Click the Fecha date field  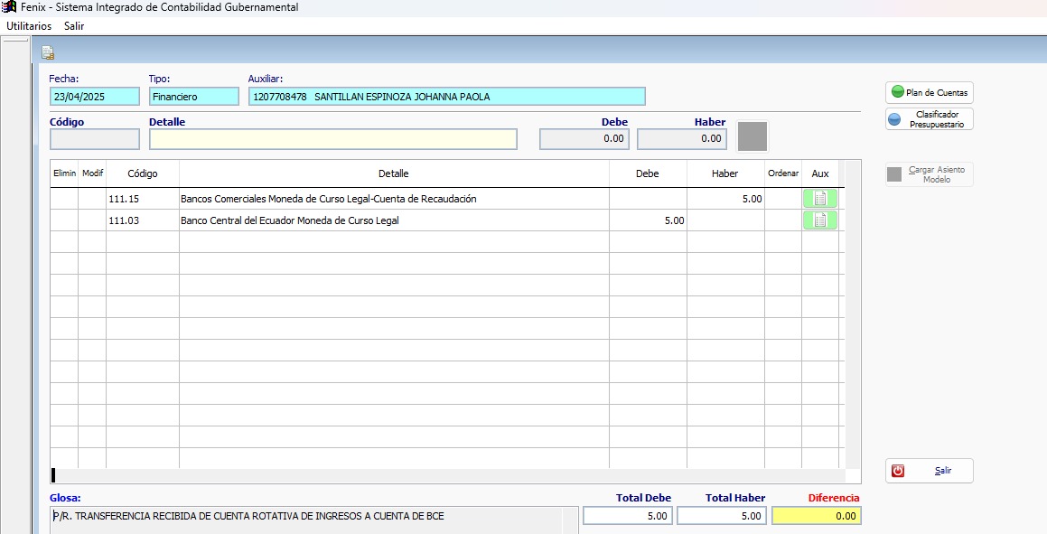click(x=95, y=97)
